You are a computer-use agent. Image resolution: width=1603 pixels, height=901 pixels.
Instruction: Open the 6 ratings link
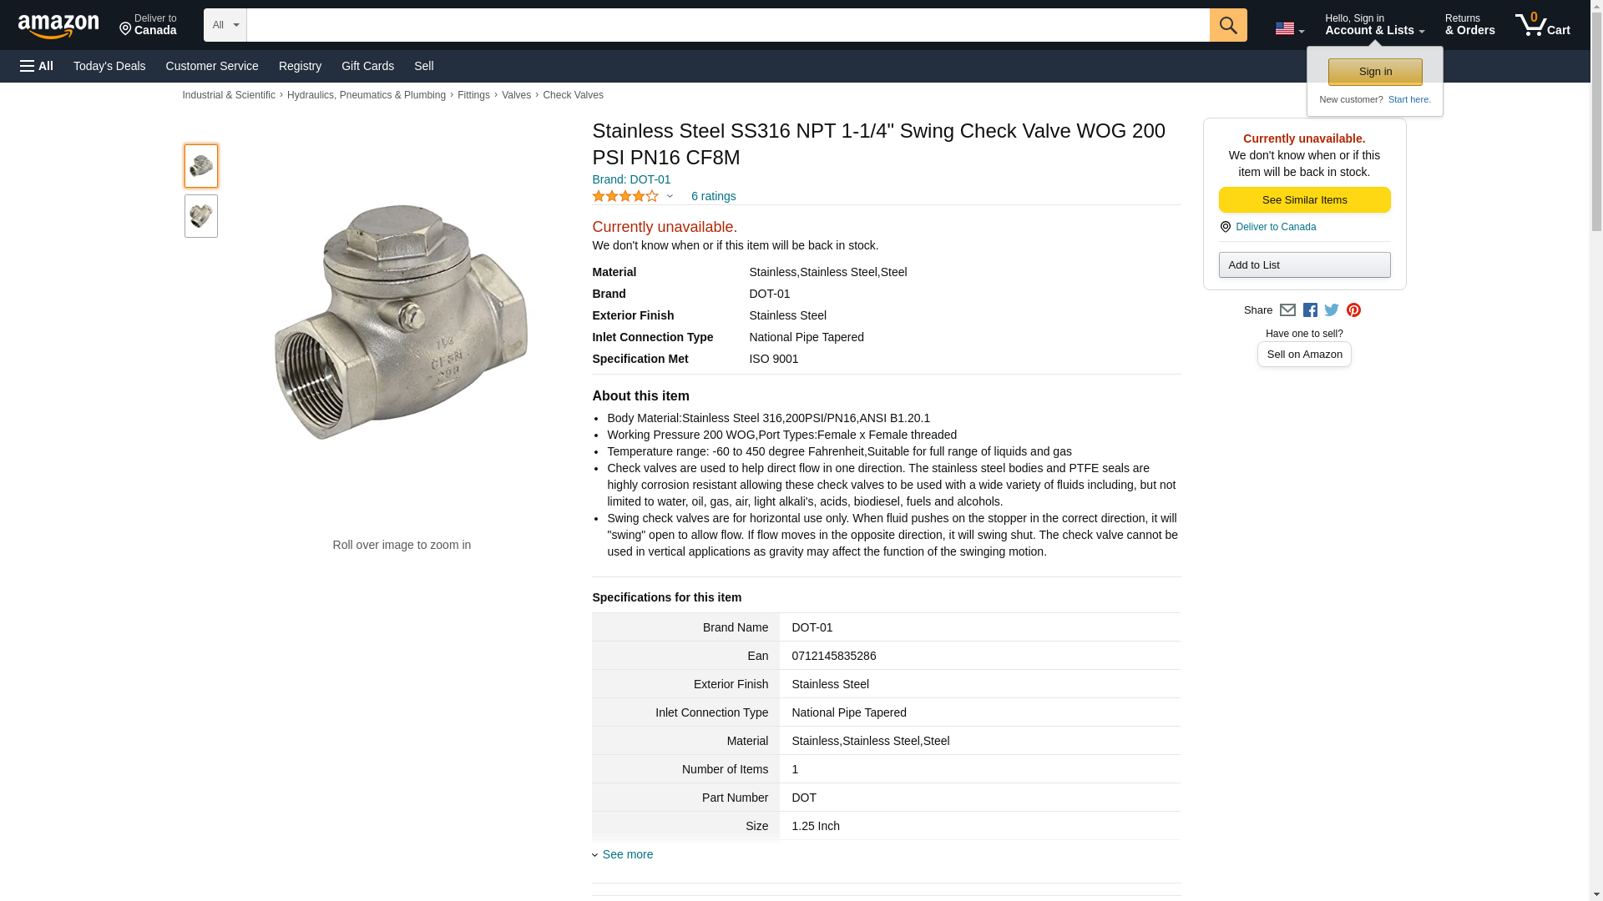(713, 196)
